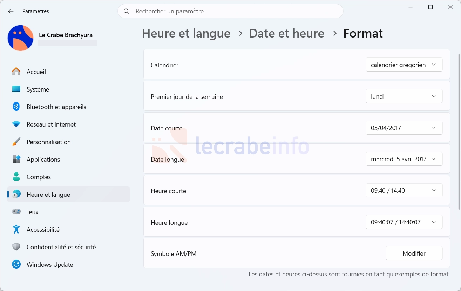Click the Applications icon in sidebar
Viewport: 461px width, 291px height.
pyautogui.click(x=16, y=159)
